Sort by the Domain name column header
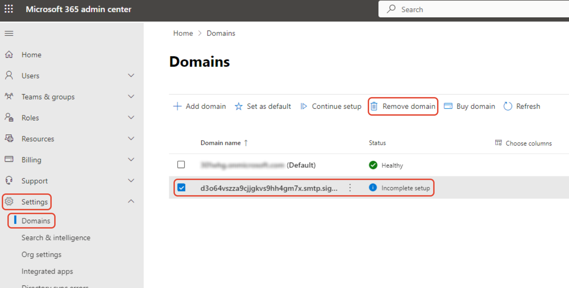 tap(221, 143)
